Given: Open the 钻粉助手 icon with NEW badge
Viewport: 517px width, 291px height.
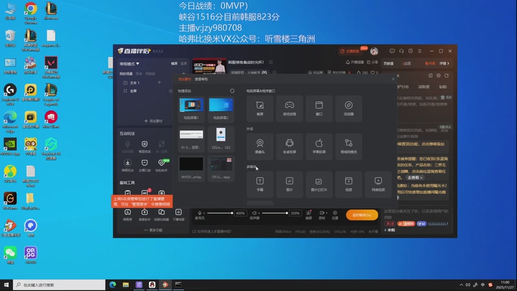Looking at the screenshot, I should 161,166.
